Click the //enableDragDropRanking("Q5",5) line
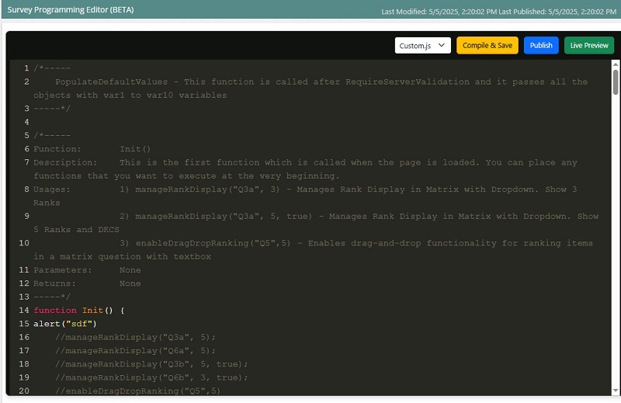The width and height of the screenshot is (621, 403). (x=138, y=391)
